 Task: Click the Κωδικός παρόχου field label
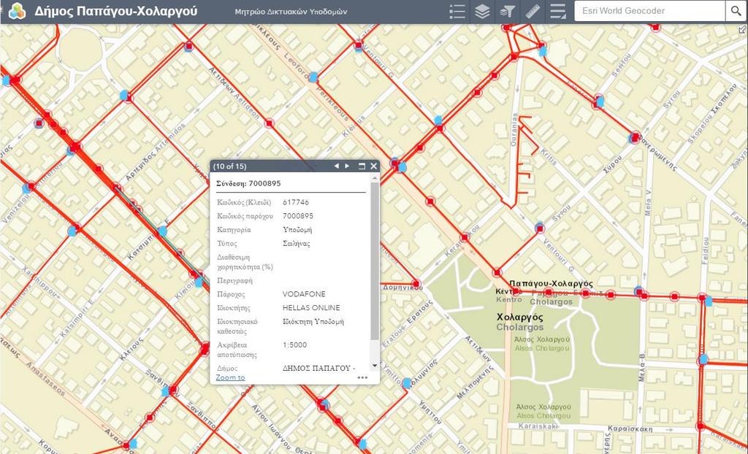click(x=245, y=216)
